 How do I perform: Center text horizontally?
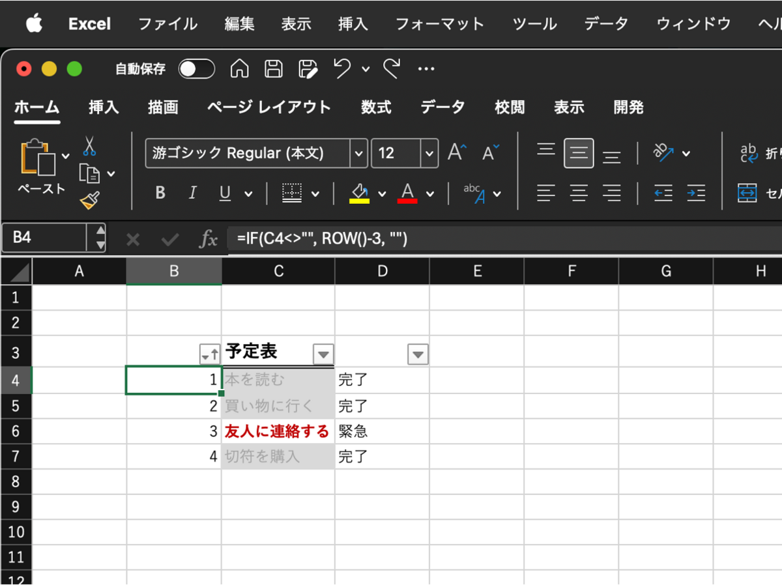[579, 193]
